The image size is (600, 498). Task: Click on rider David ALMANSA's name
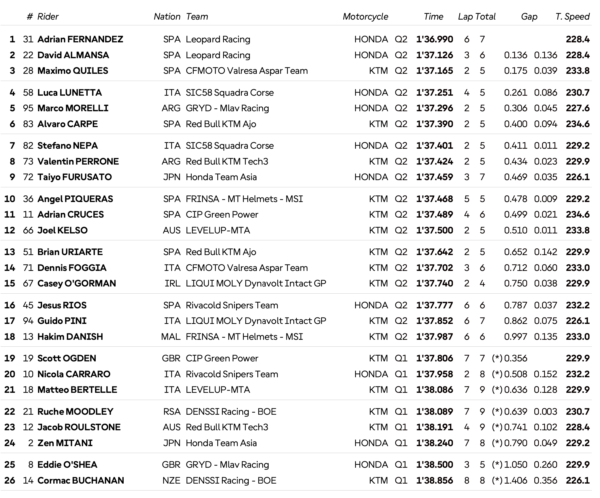73,55
